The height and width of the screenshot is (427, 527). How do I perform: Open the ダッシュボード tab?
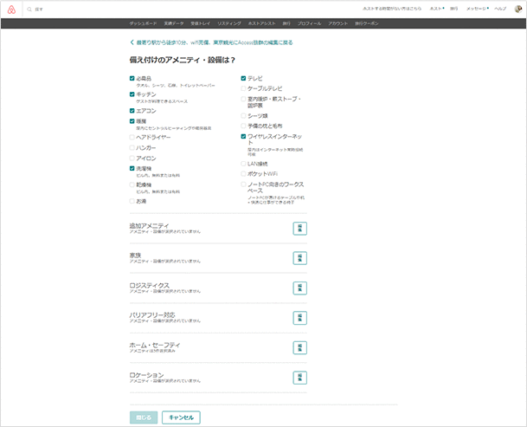(144, 23)
